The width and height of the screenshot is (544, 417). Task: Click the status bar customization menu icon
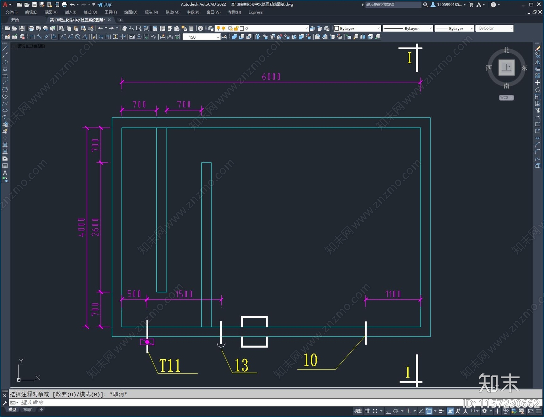coord(538,411)
